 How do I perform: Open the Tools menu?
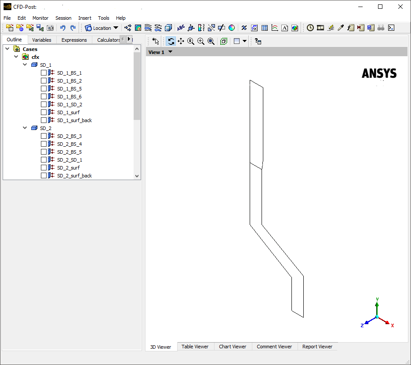(x=104, y=18)
